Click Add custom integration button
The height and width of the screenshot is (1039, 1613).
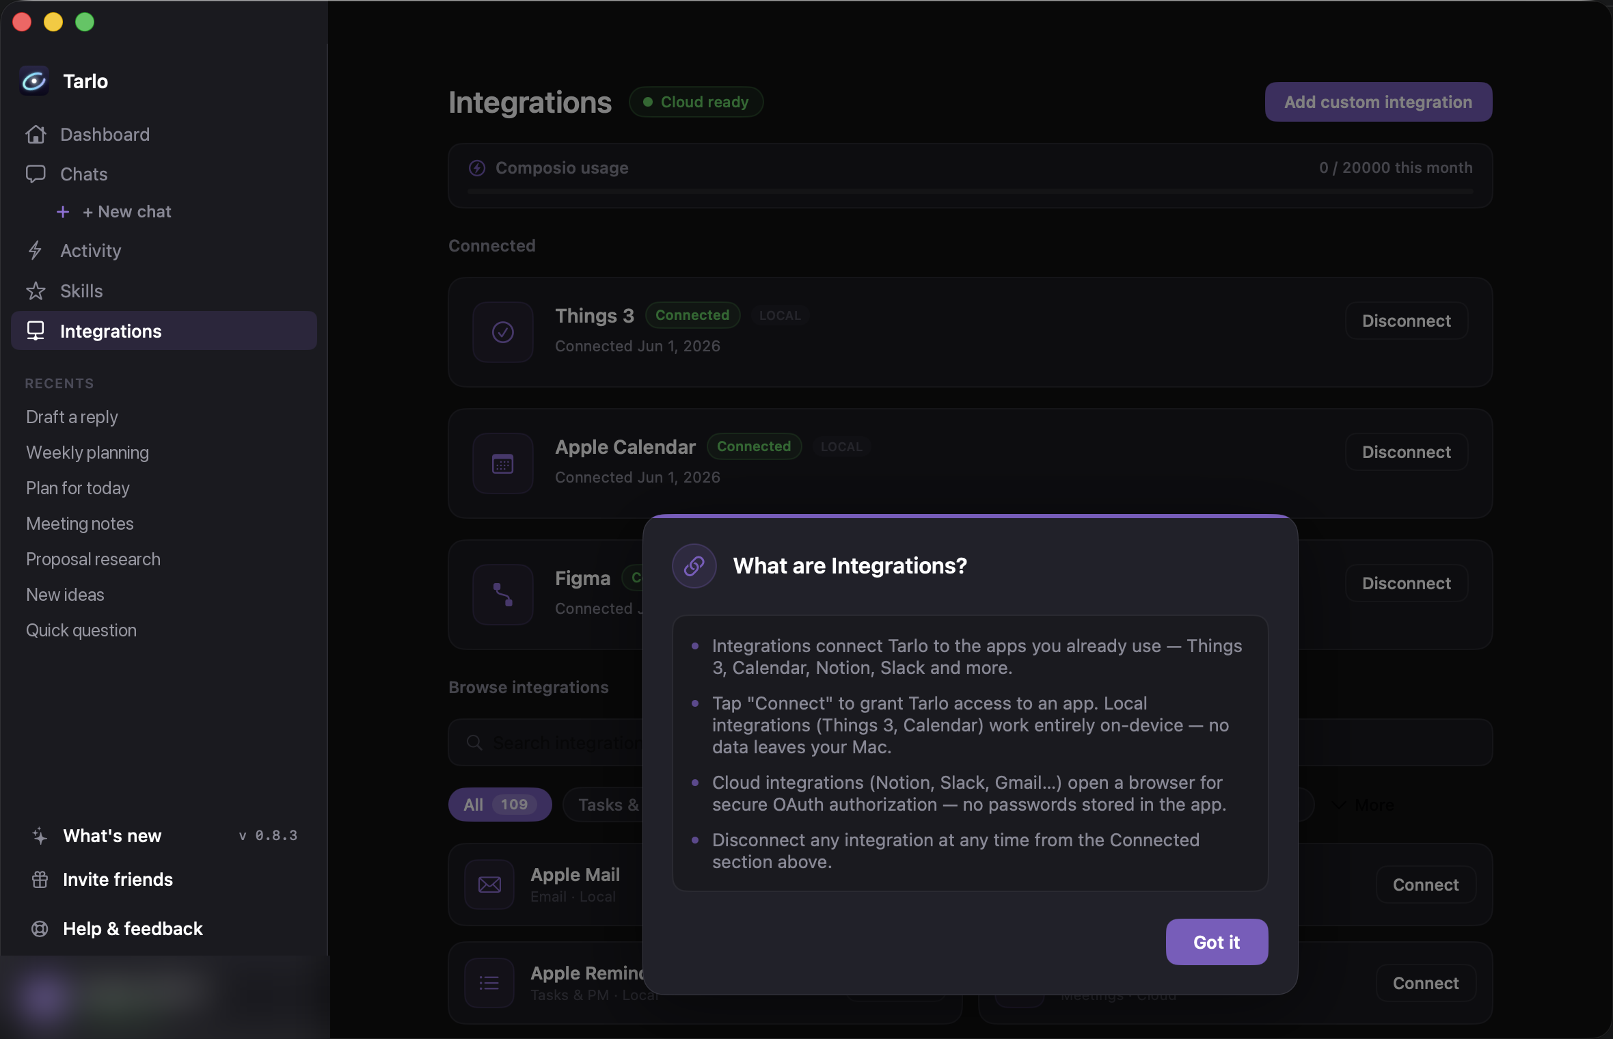(1378, 102)
